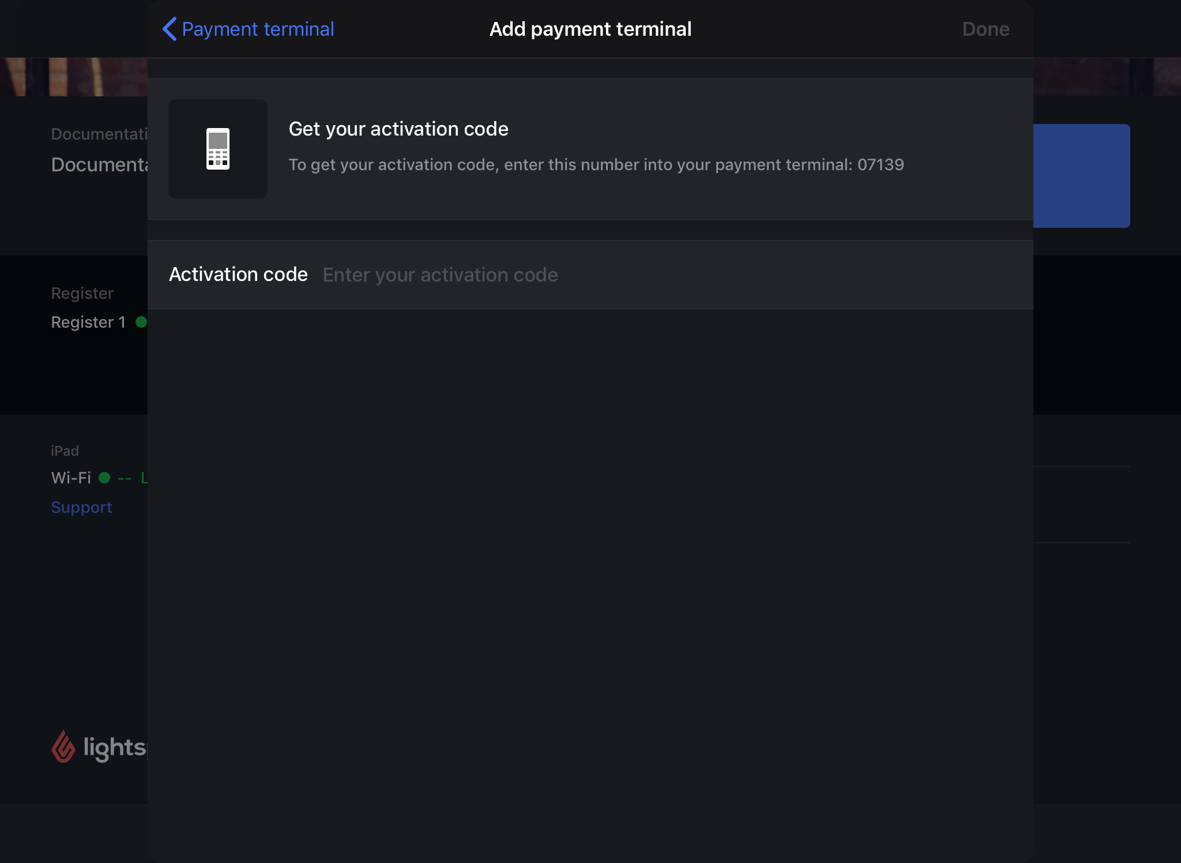Click the payment terminal device icon
Screen dimensions: 1181x863
218,148
